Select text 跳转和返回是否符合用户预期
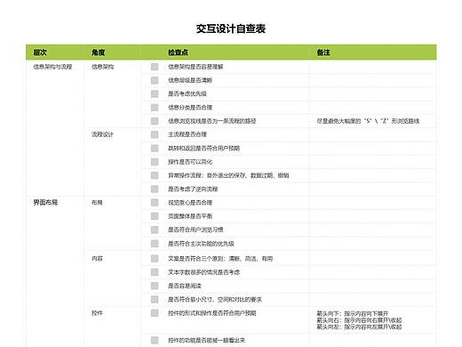This screenshot has height=347, width=462. click(x=203, y=149)
